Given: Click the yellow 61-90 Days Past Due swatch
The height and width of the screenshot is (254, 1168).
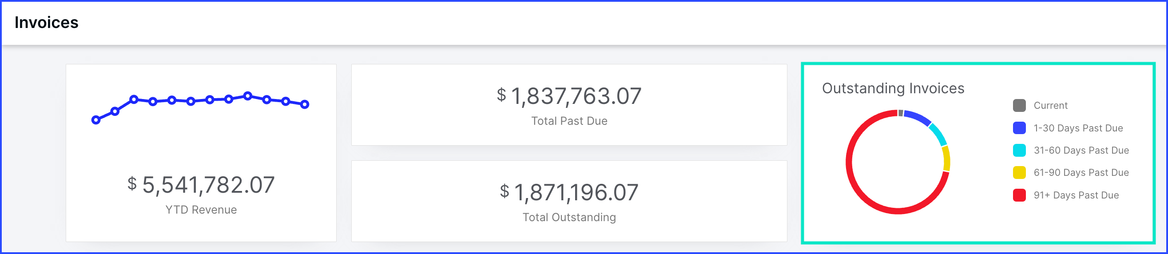Looking at the screenshot, I should 1019,172.
